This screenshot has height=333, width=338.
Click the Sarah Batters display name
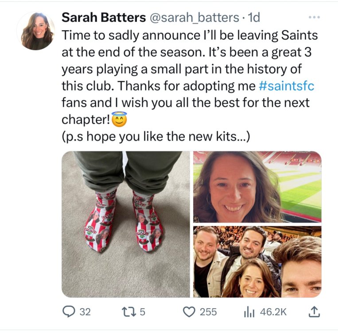click(103, 18)
